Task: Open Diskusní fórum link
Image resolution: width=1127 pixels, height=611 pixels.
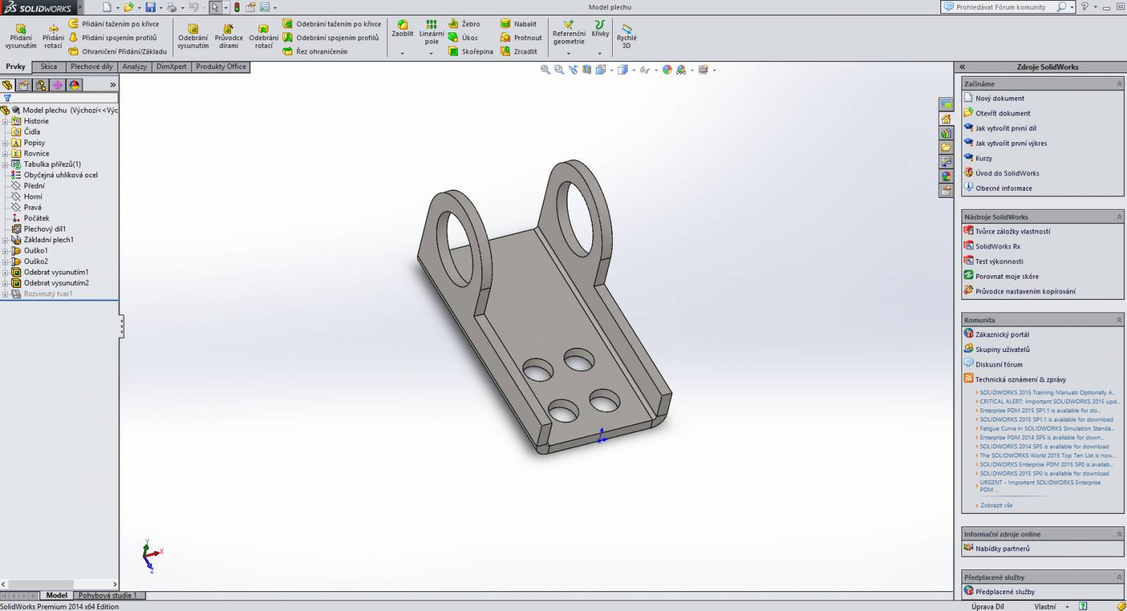Action: 998,365
